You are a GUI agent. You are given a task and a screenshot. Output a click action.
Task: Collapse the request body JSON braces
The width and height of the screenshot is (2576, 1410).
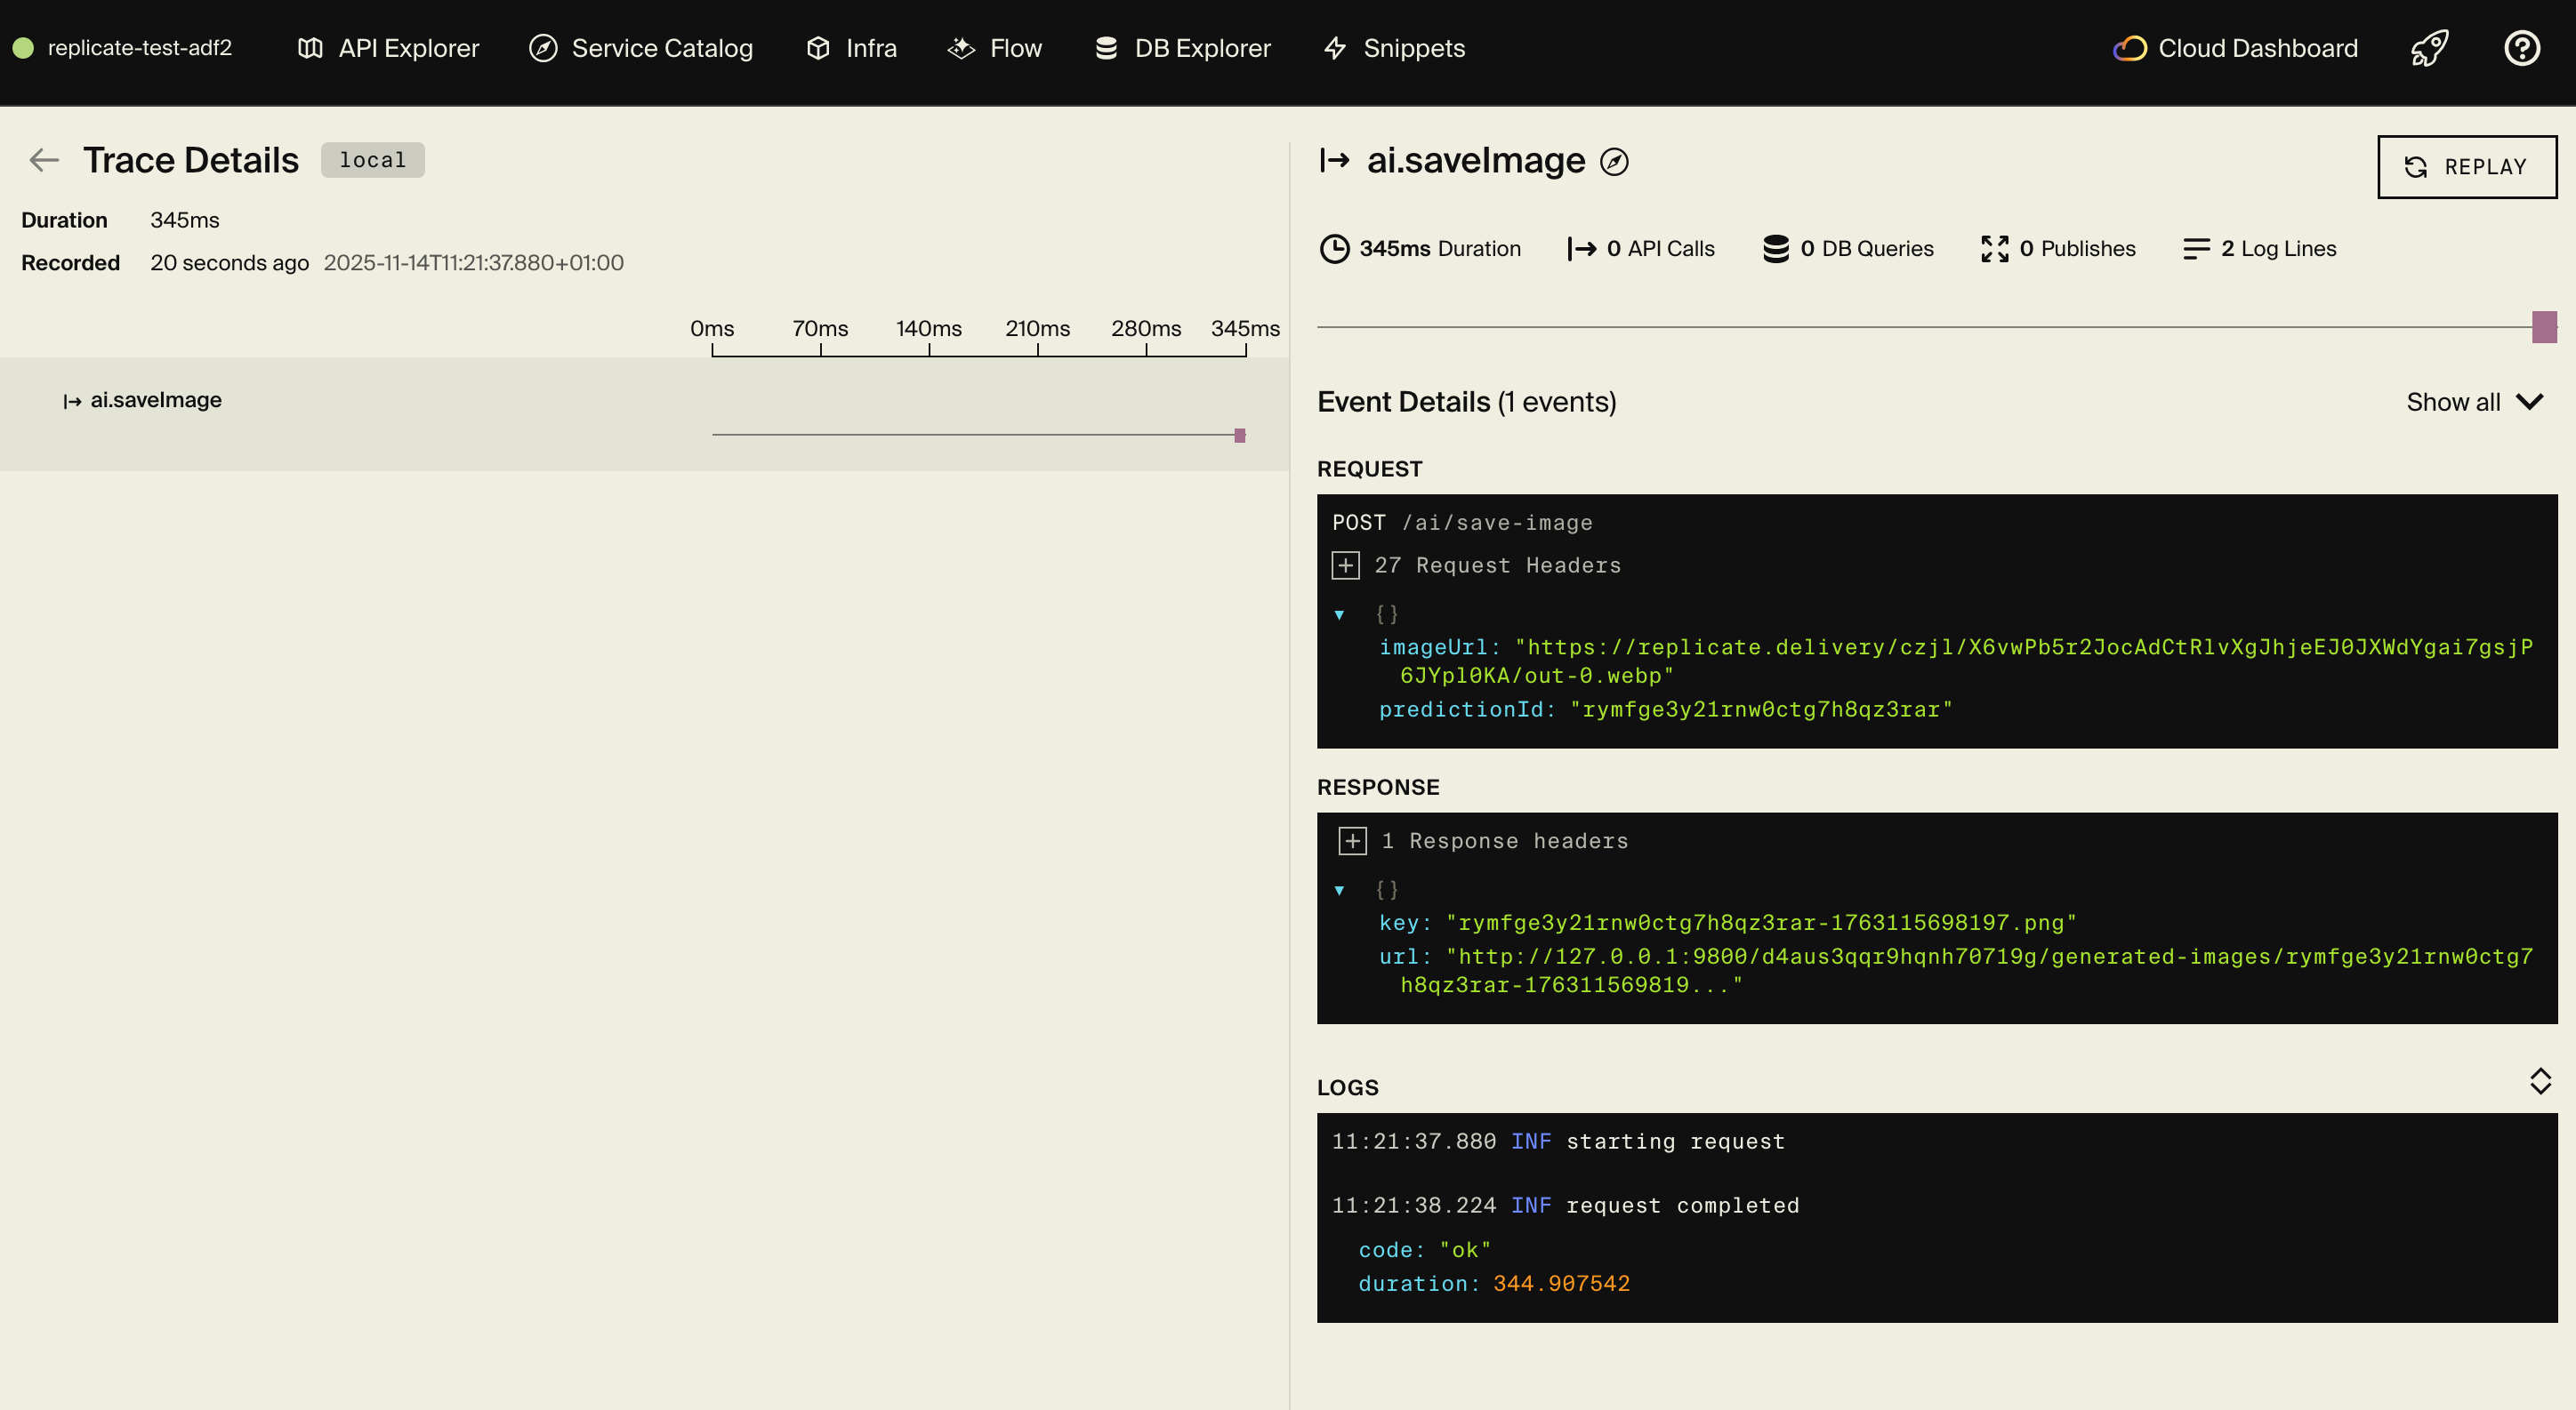(1341, 614)
